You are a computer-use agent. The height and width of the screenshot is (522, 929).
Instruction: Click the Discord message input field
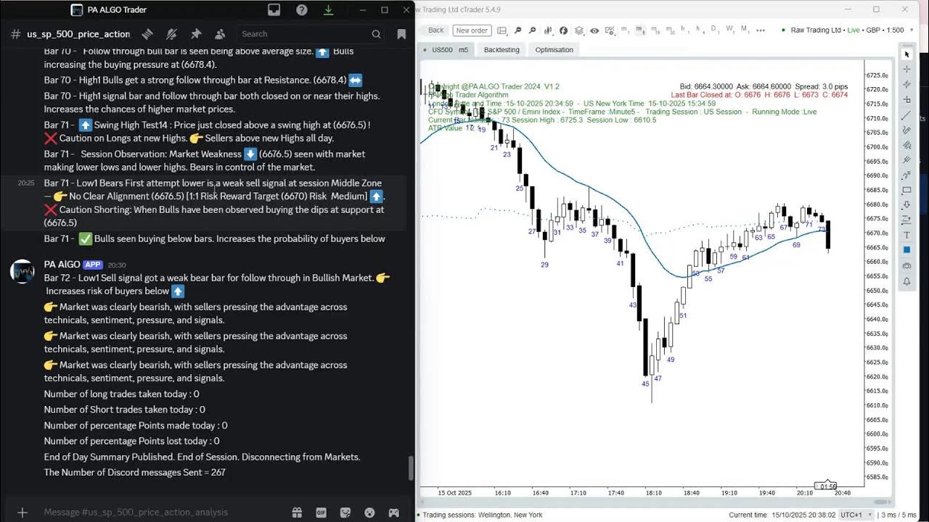(181, 512)
